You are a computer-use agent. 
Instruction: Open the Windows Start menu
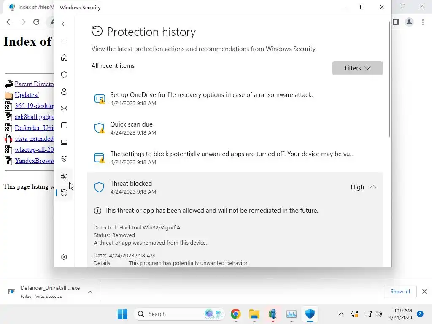click(x=122, y=314)
